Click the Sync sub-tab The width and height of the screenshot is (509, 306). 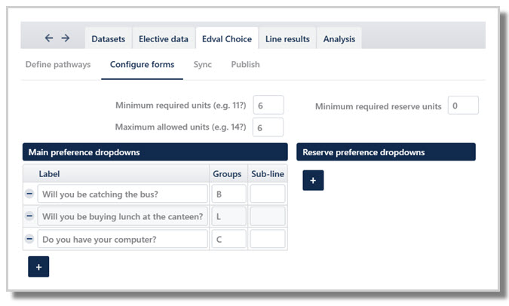[202, 65]
